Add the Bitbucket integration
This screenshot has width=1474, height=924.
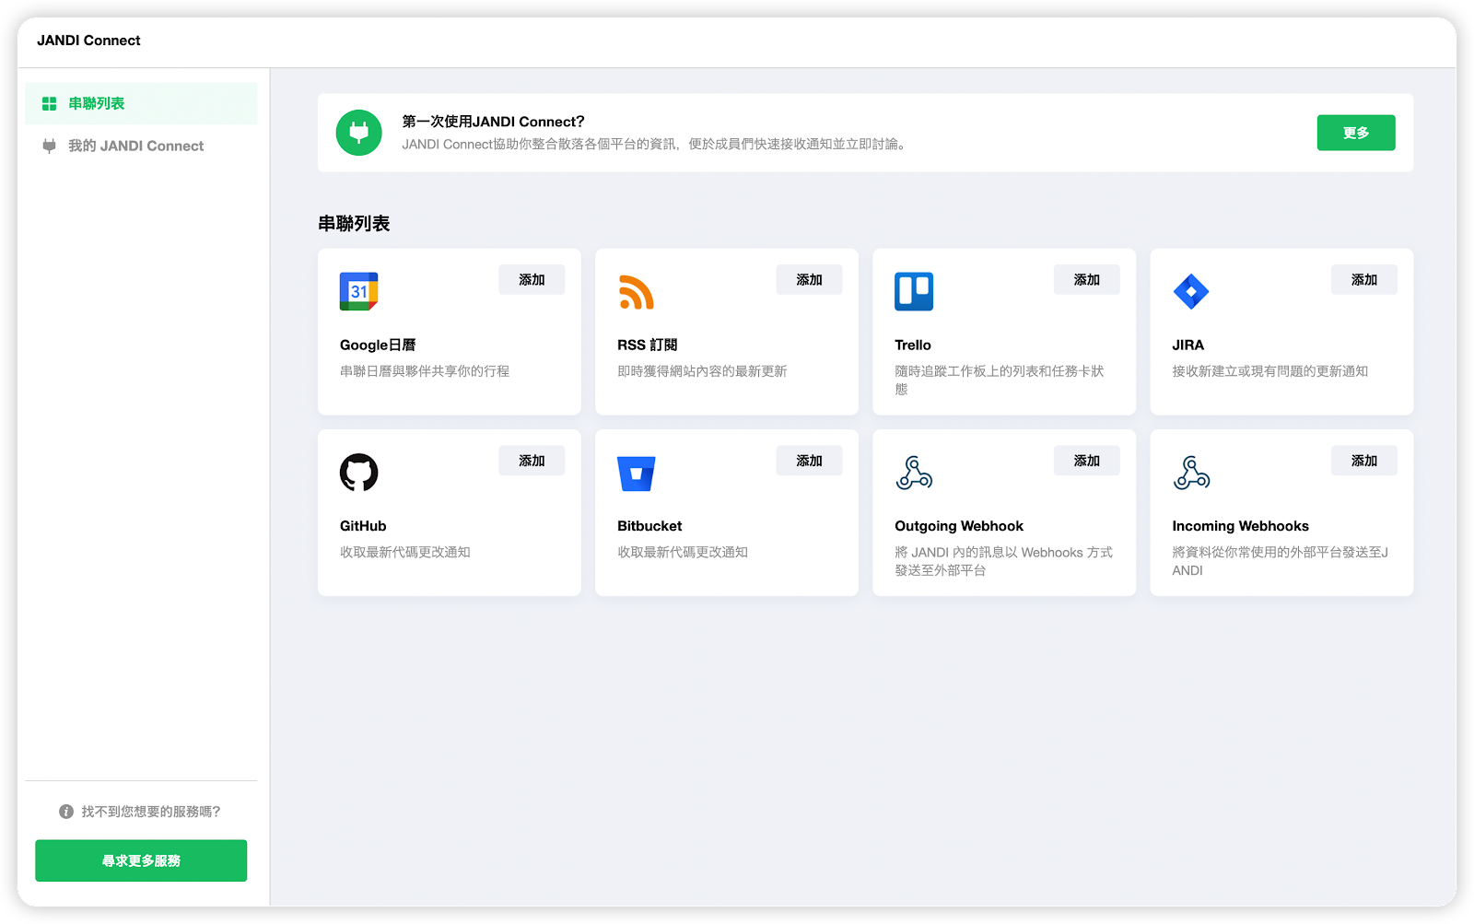809,461
